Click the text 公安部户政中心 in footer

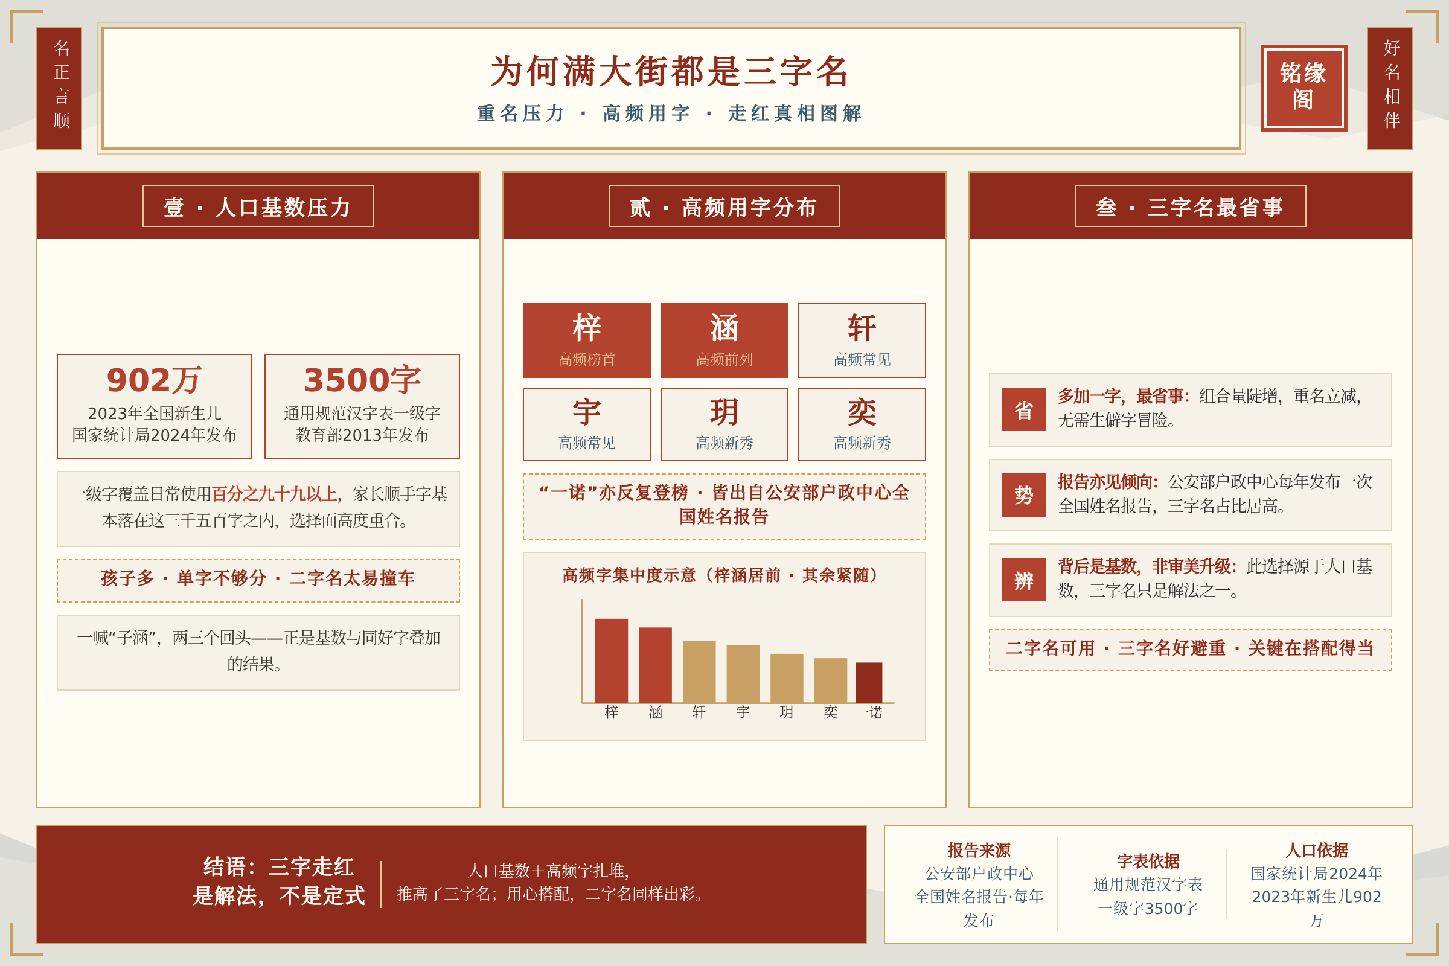click(x=979, y=874)
